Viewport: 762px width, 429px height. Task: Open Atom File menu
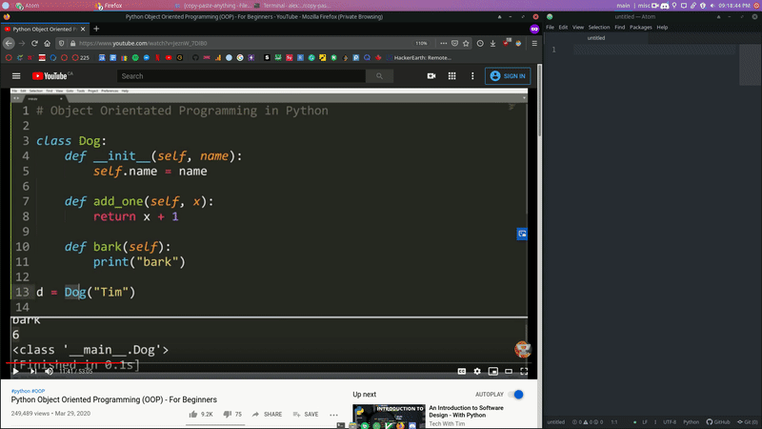pyautogui.click(x=550, y=28)
